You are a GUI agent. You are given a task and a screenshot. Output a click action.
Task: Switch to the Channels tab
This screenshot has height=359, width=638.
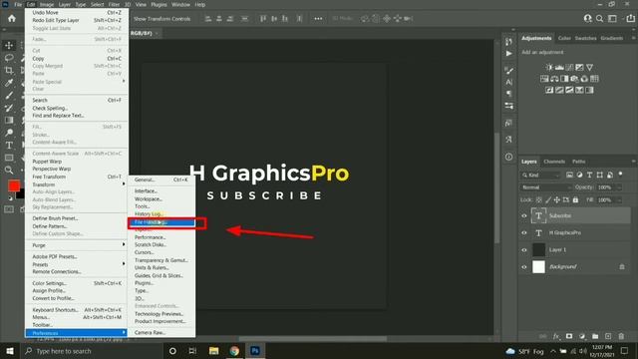[554, 162]
